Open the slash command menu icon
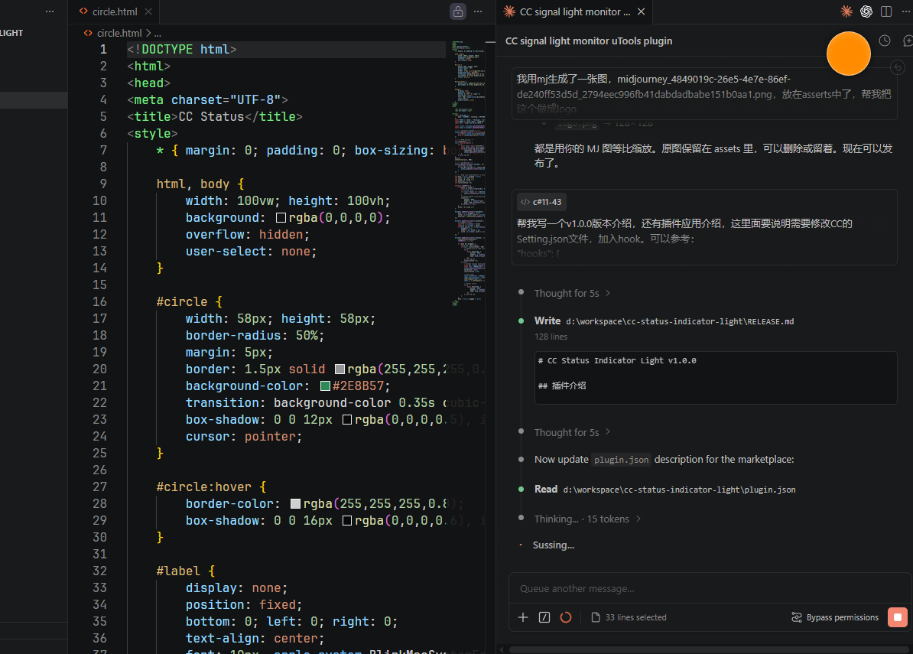 click(x=544, y=617)
